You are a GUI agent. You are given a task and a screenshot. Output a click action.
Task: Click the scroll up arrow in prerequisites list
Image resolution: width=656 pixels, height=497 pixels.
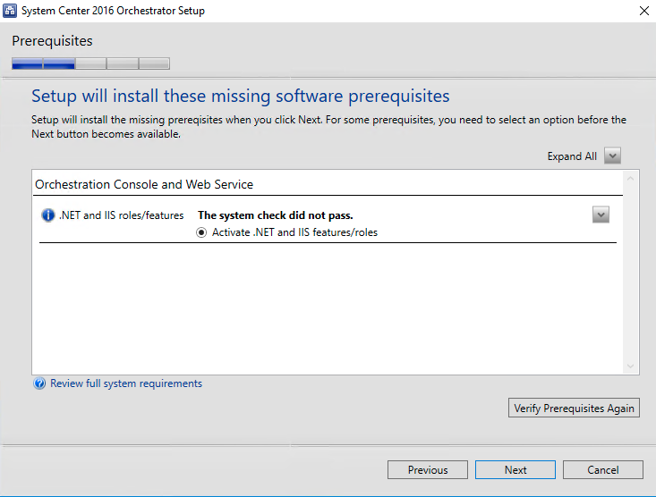pos(631,180)
